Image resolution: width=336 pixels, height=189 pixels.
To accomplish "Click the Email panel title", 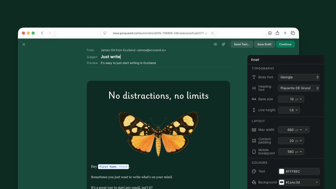I will pyautogui.click(x=255, y=60).
